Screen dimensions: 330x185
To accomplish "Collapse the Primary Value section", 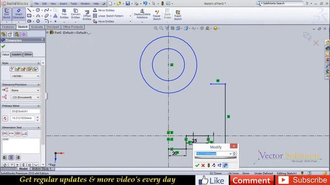I will click(x=39, y=106).
